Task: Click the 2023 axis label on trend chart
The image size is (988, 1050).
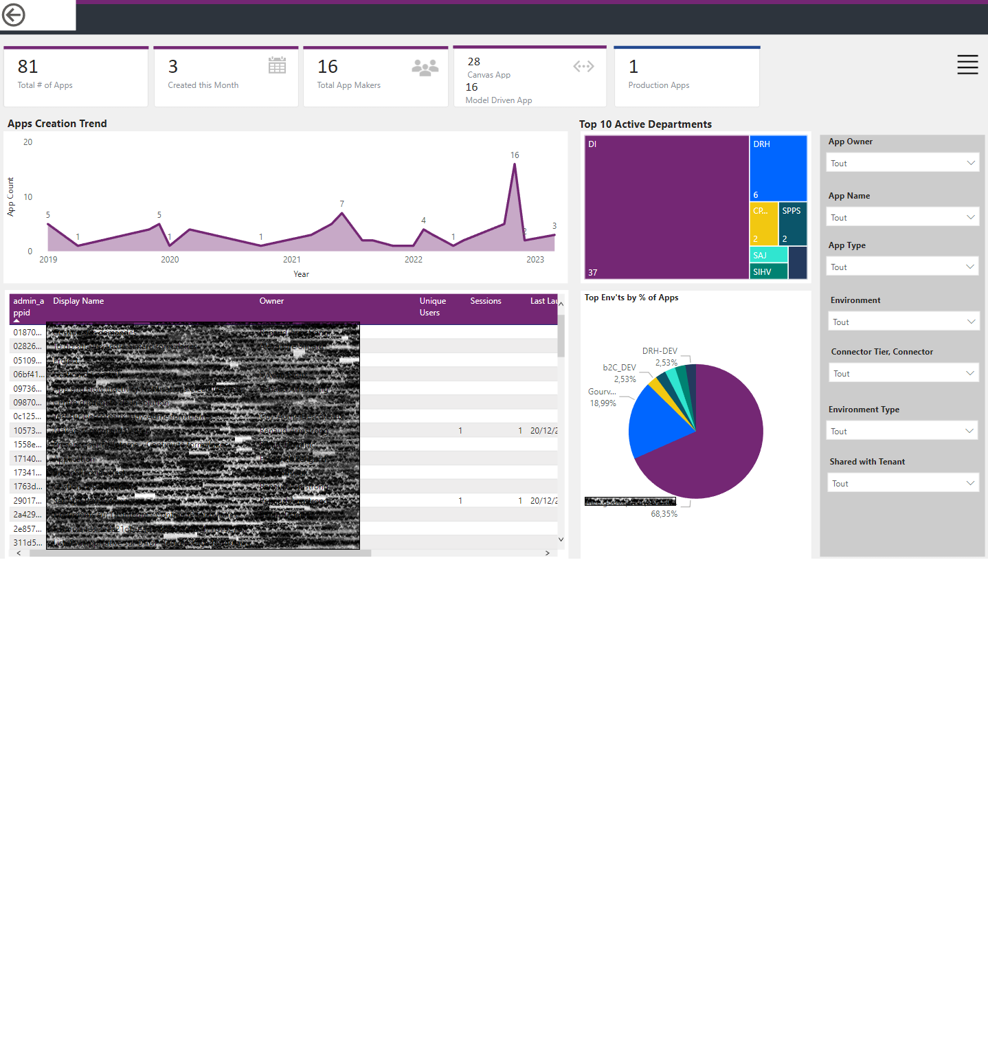Action: click(x=535, y=260)
